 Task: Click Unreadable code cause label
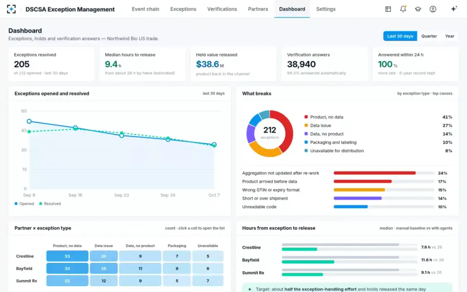259,207
